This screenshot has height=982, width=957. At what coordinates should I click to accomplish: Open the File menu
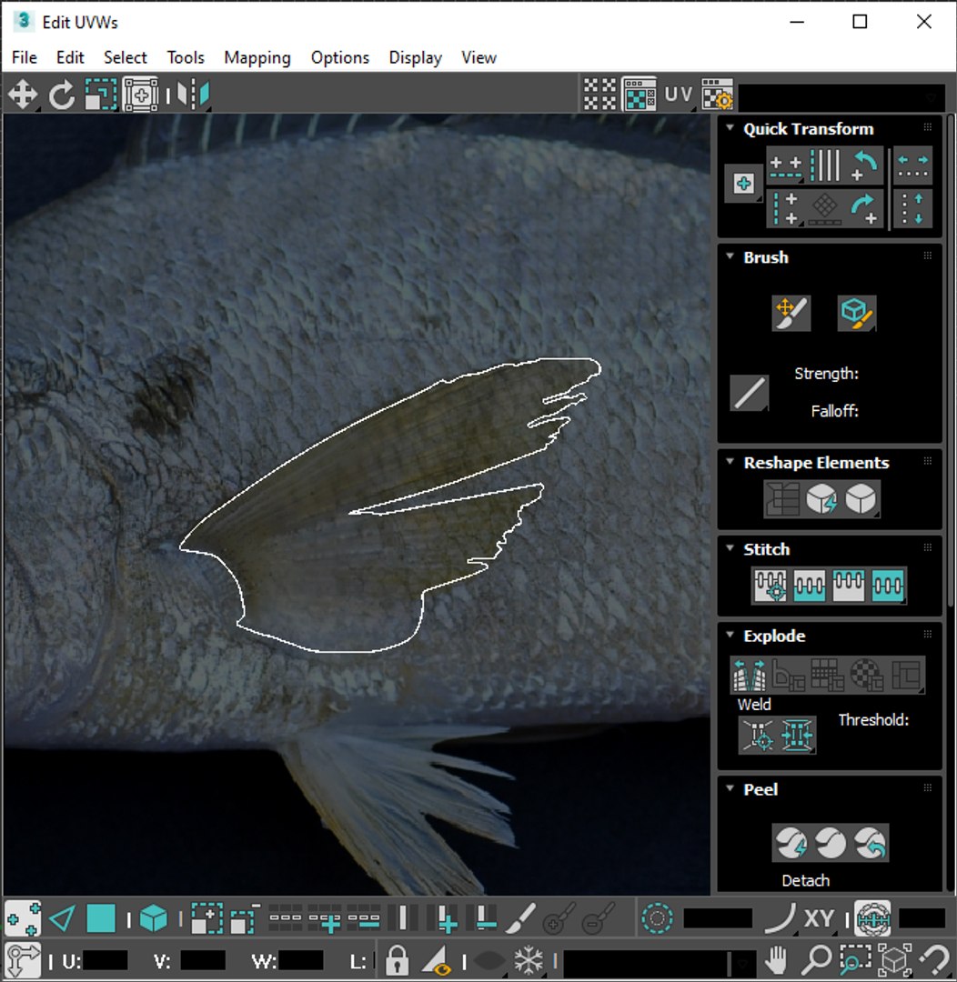[25, 57]
